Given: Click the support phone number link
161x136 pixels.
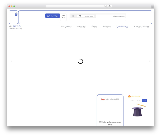Looking at the screenshot, I should click(15, 26).
